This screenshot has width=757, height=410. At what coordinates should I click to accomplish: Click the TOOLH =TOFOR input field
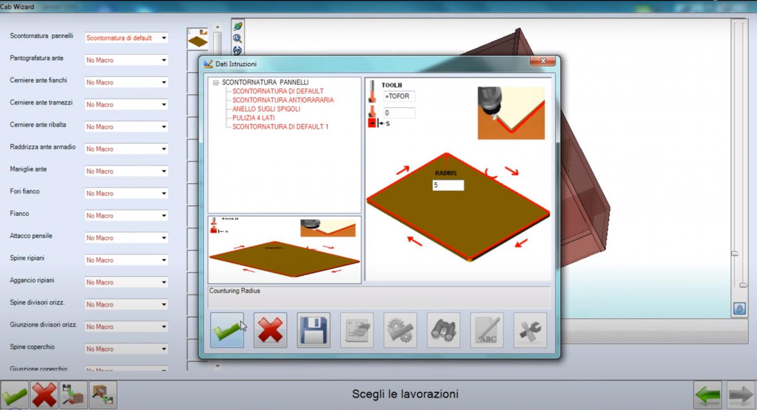pyautogui.click(x=399, y=96)
